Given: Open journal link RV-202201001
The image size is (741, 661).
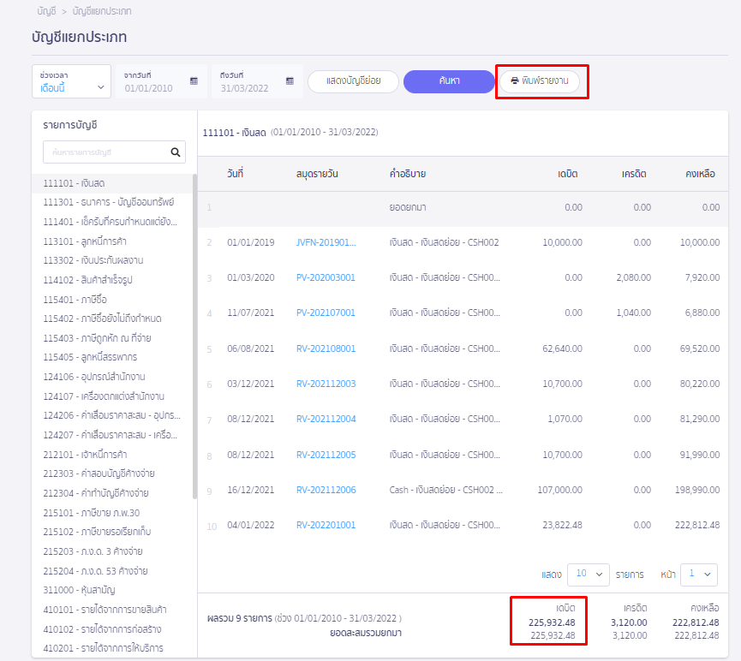Looking at the screenshot, I should [326, 525].
